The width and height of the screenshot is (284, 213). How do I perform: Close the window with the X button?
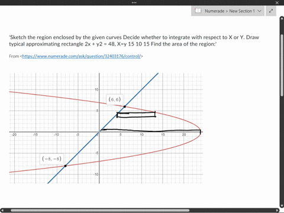[277, 3]
